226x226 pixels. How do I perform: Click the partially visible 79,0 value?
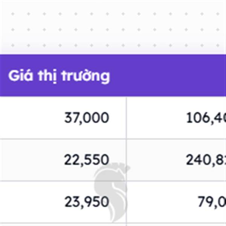(212, 202)
